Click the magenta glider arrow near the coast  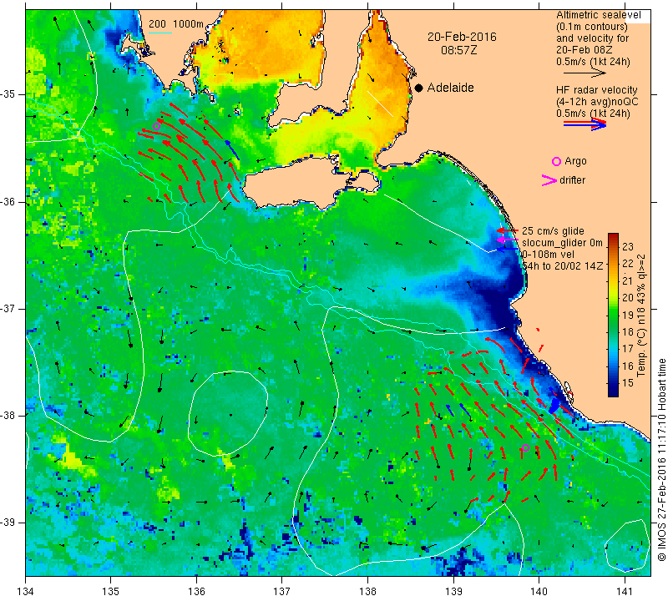pyautogui.click(x=507, y=240)
